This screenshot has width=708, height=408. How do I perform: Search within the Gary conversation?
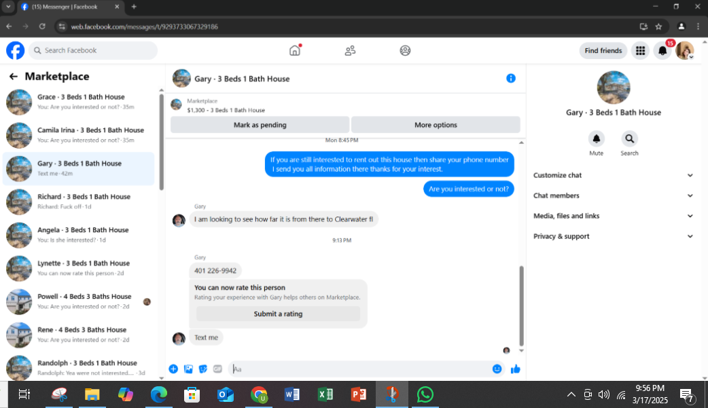pos(629,139)
